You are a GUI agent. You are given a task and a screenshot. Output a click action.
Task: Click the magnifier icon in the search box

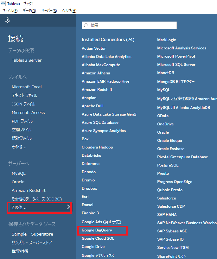point(86,25)
